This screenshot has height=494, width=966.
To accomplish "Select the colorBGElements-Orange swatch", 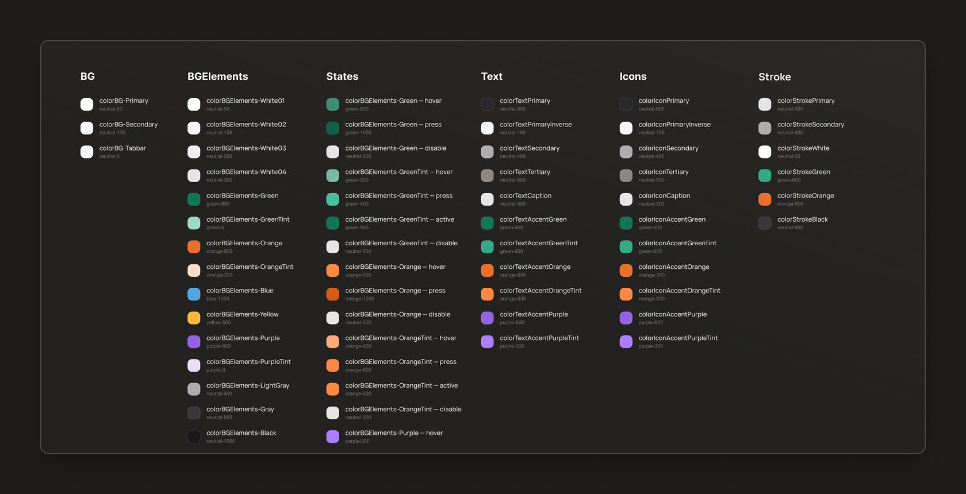I will pos(194,246).
